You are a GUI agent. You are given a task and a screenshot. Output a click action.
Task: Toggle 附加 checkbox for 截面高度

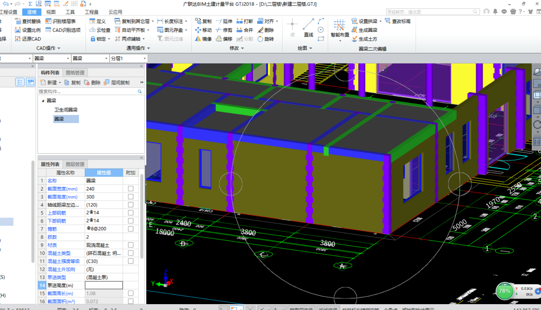tap(131, 197)
